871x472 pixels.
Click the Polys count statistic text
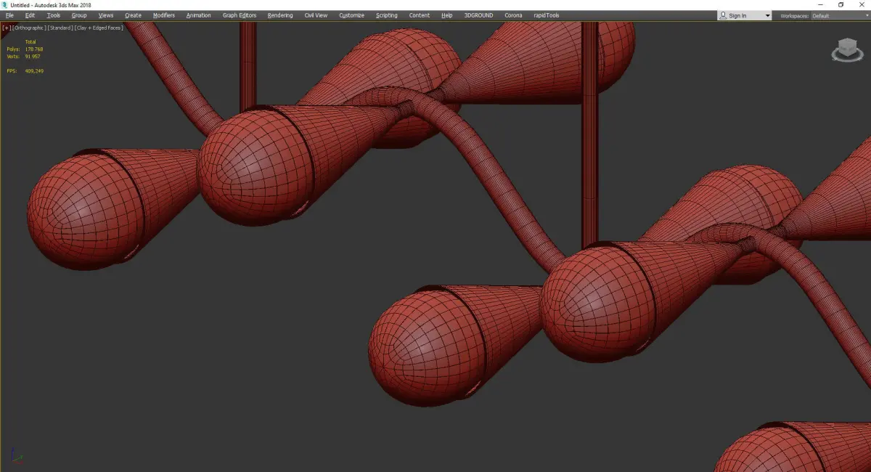[25, 49]
